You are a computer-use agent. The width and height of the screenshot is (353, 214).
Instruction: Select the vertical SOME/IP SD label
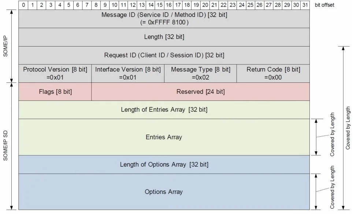click(x=5, y=145)
